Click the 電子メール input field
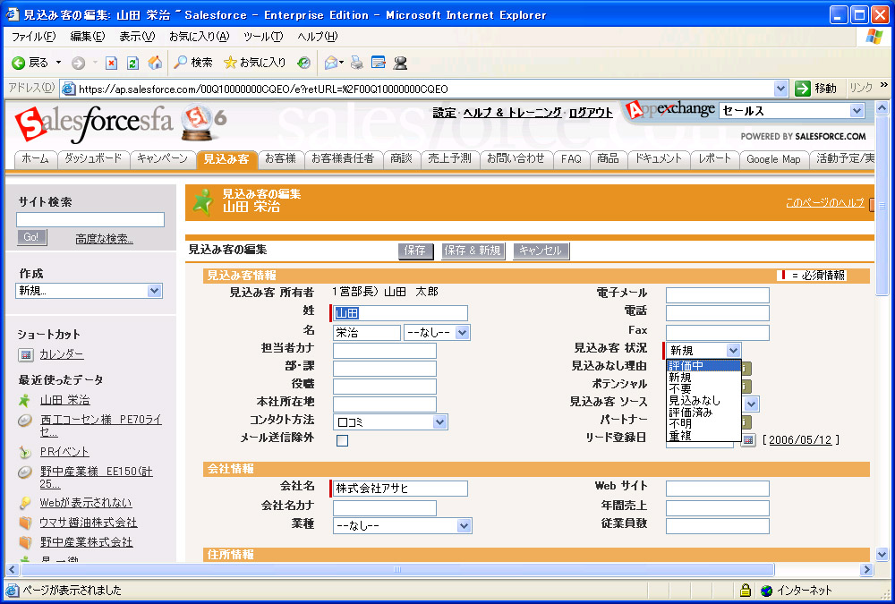 click(x=718, y=295)
